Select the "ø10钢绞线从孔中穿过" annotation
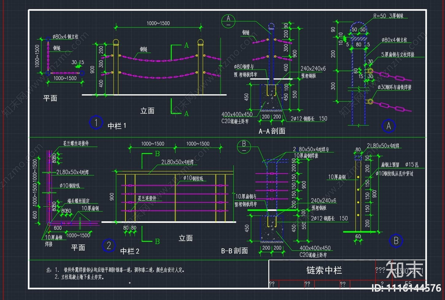The image size is (445, 300). pos(394,174)
